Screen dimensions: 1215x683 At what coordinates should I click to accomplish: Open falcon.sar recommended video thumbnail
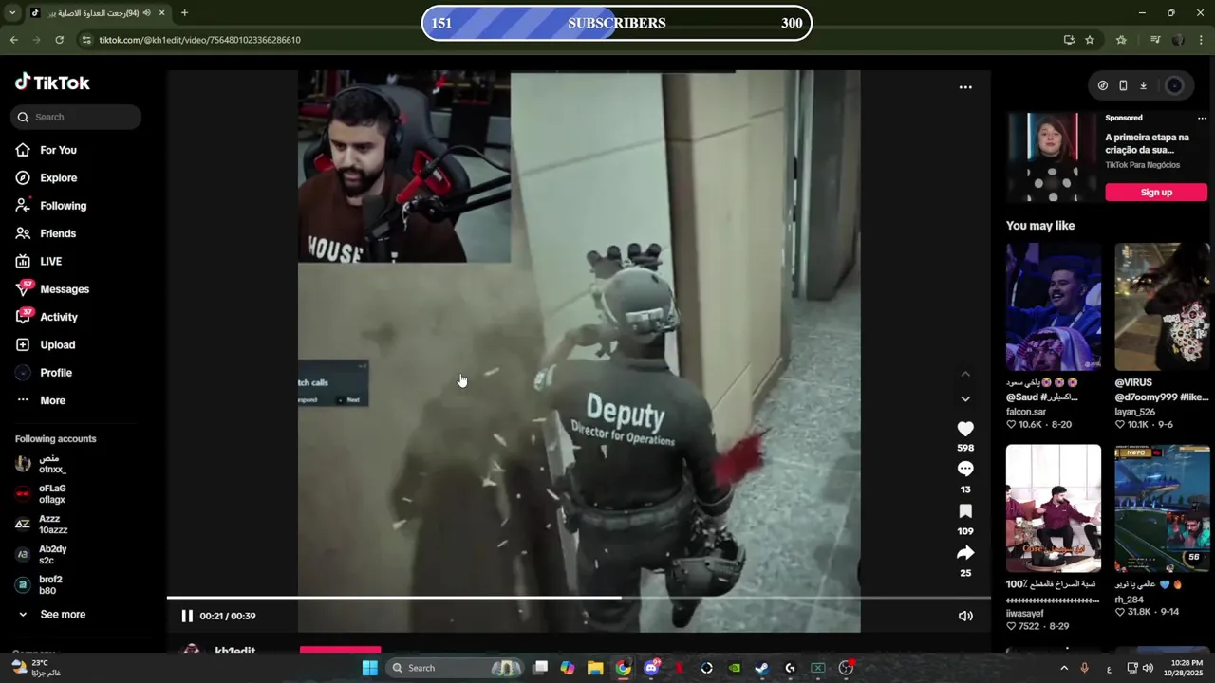pos(1054,307)
